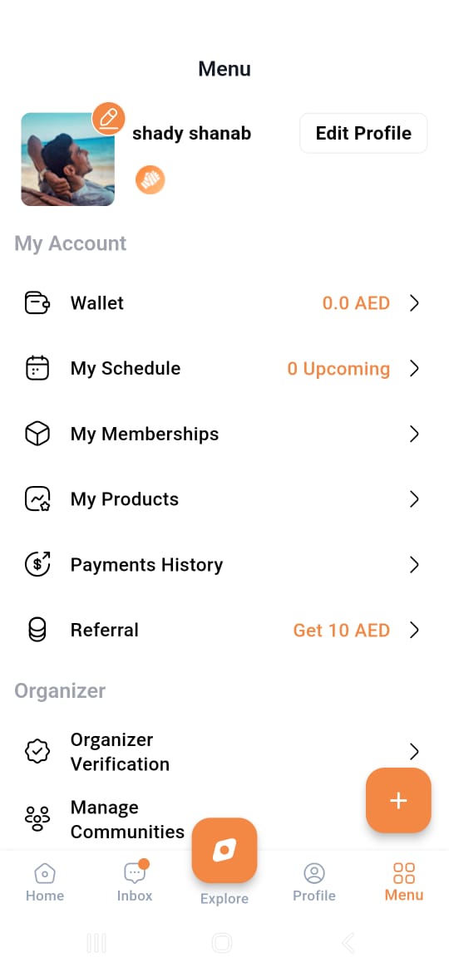Open the Inbox tab
Image resolution: width=449 pixels, height=972 pixels.
[x=135, y=882]
